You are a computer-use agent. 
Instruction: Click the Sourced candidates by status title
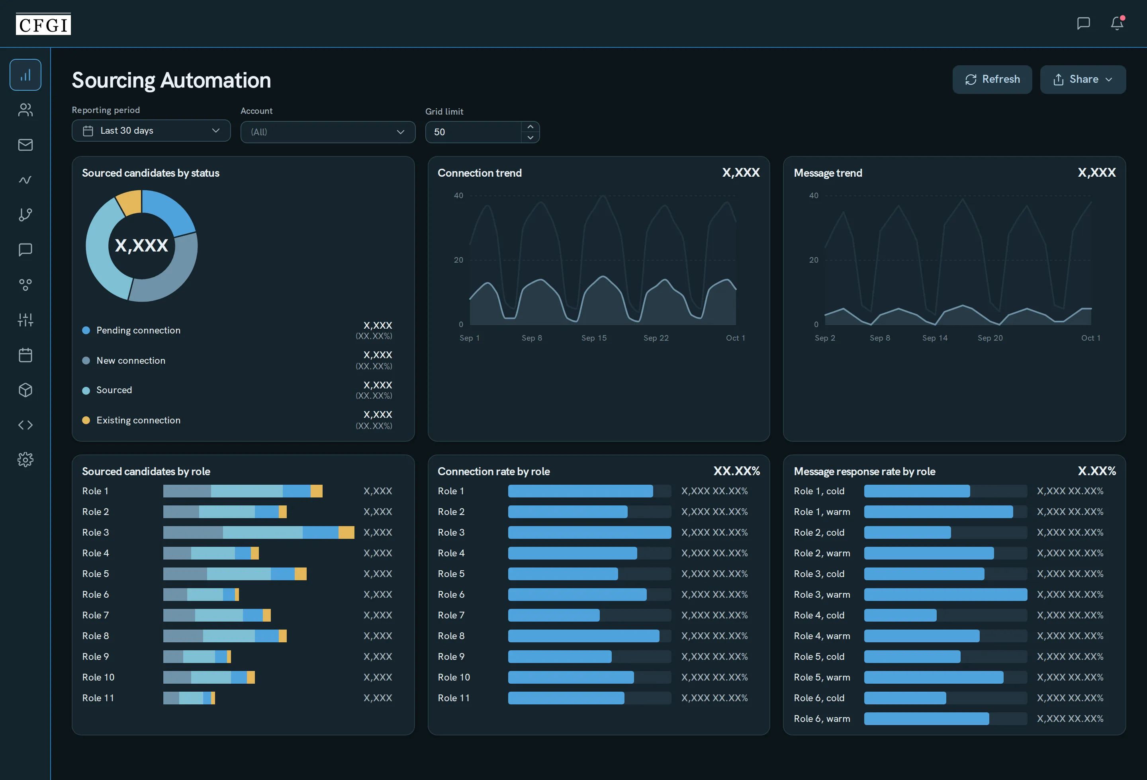[151, 173]
